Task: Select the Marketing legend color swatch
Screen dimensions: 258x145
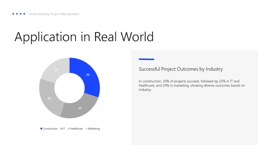Action: tap(86, 129)
